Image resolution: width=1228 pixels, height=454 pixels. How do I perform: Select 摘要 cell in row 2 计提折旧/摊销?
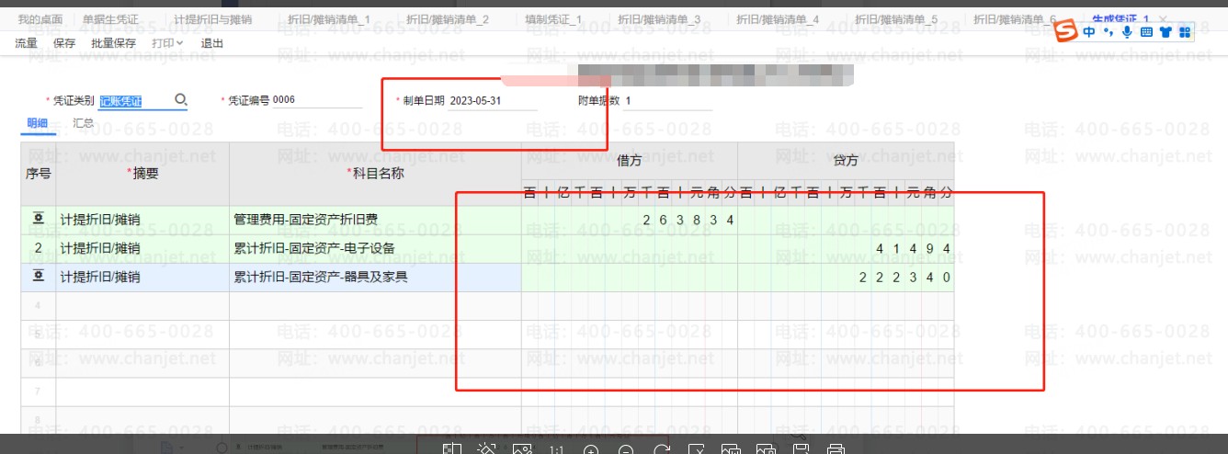tap(142, 248)
